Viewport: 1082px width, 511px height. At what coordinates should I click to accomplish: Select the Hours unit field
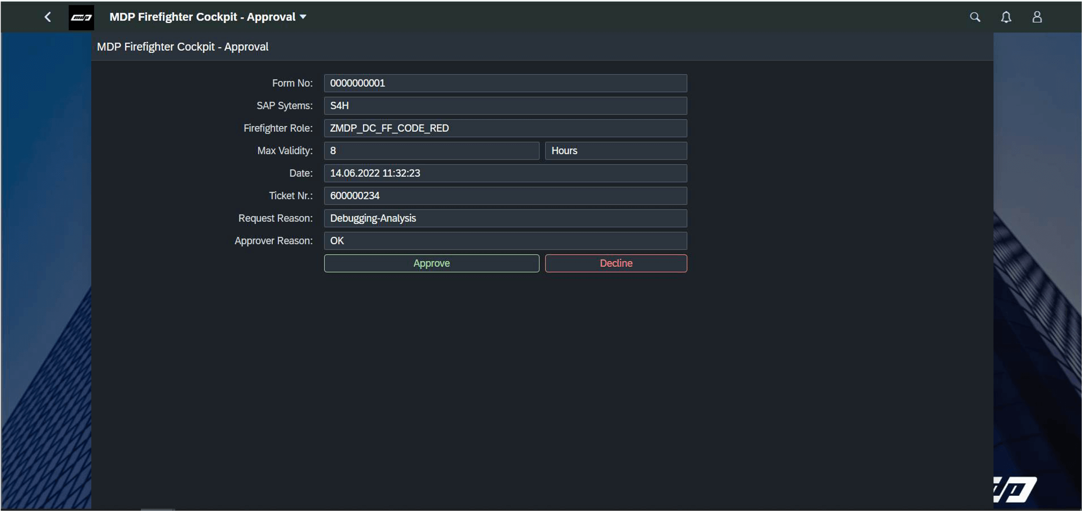point(616,151)
